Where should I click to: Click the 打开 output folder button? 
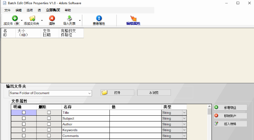pyautogui.click(x=117, y=93)
